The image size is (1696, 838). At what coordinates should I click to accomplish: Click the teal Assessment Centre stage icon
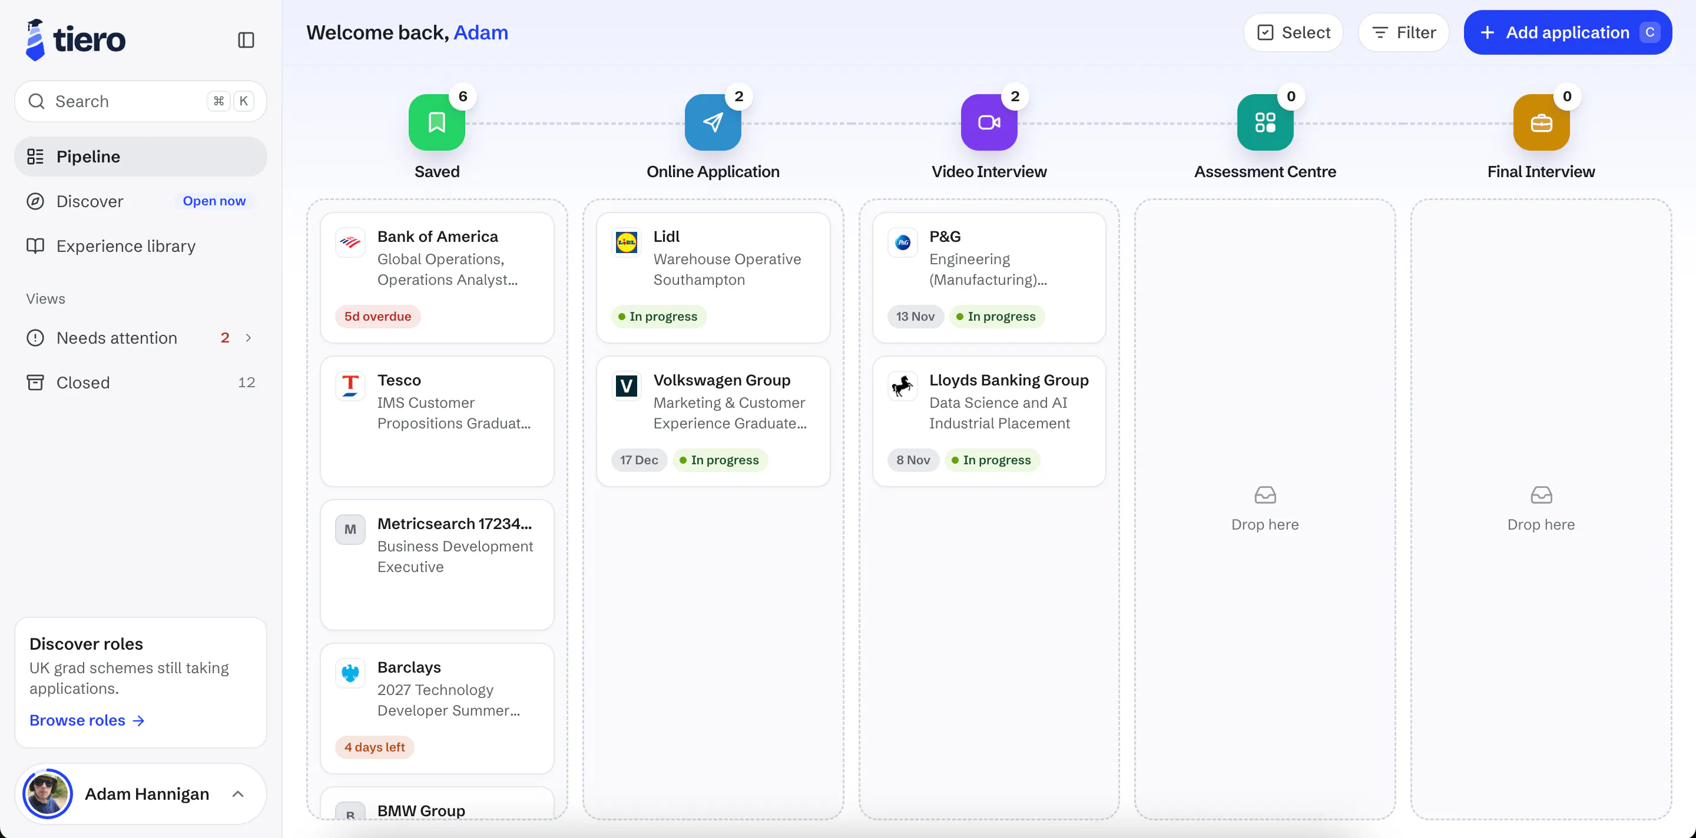coord(1265,122)
